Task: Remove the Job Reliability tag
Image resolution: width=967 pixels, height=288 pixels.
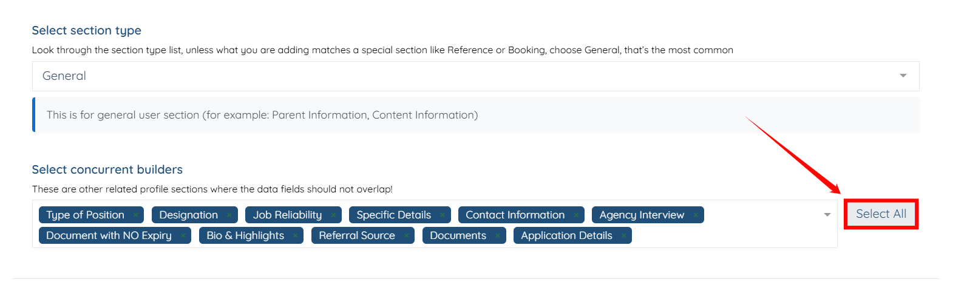Action: click(x=333, y=215)
